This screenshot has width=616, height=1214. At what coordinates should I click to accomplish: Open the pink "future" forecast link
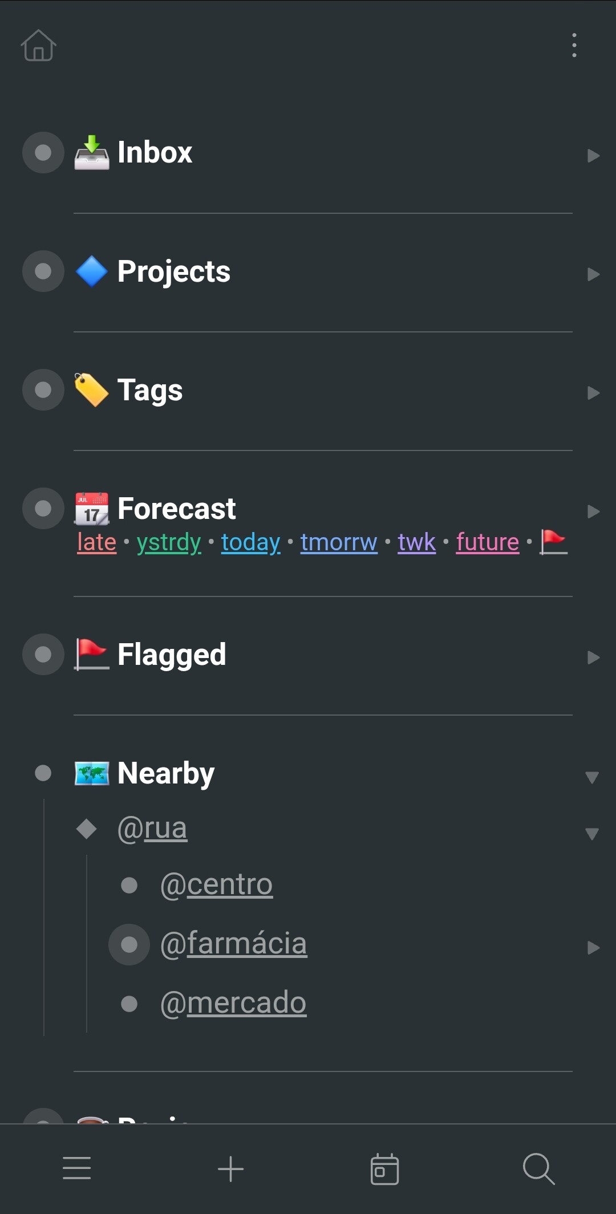tap(488, 542)
